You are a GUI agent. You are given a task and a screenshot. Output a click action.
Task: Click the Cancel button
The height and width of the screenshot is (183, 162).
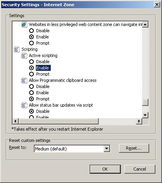pyautogui.click(x=140, y=169)
